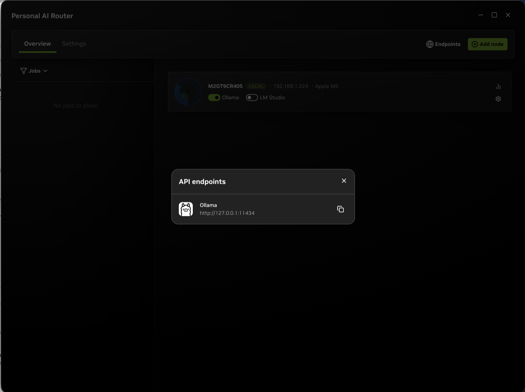Close the API endpoints dialog
The height and width of the screenshot is (392, 525).
coord(344,181)
